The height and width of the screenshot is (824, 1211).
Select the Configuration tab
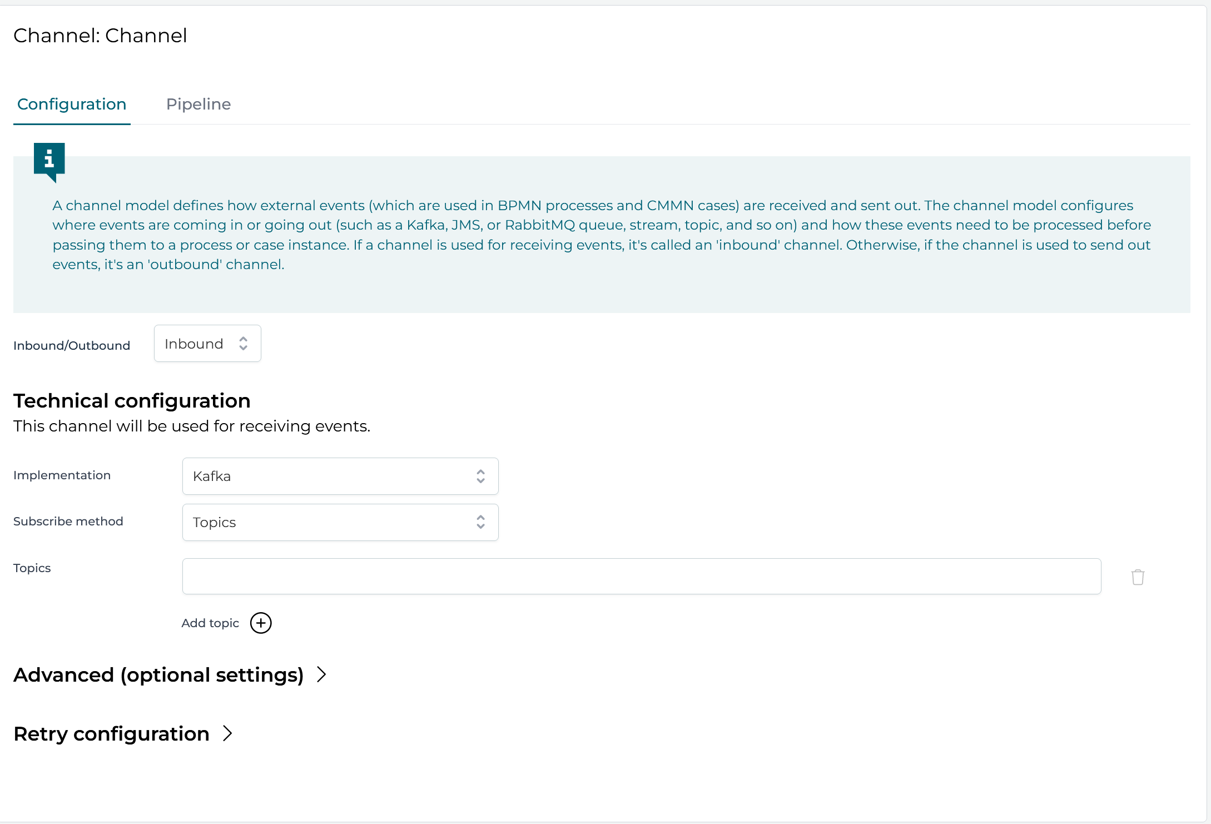click(x=72, y=104)
